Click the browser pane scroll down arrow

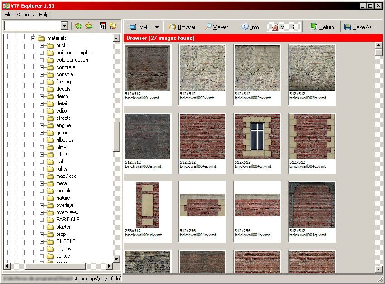click(378, 269)
